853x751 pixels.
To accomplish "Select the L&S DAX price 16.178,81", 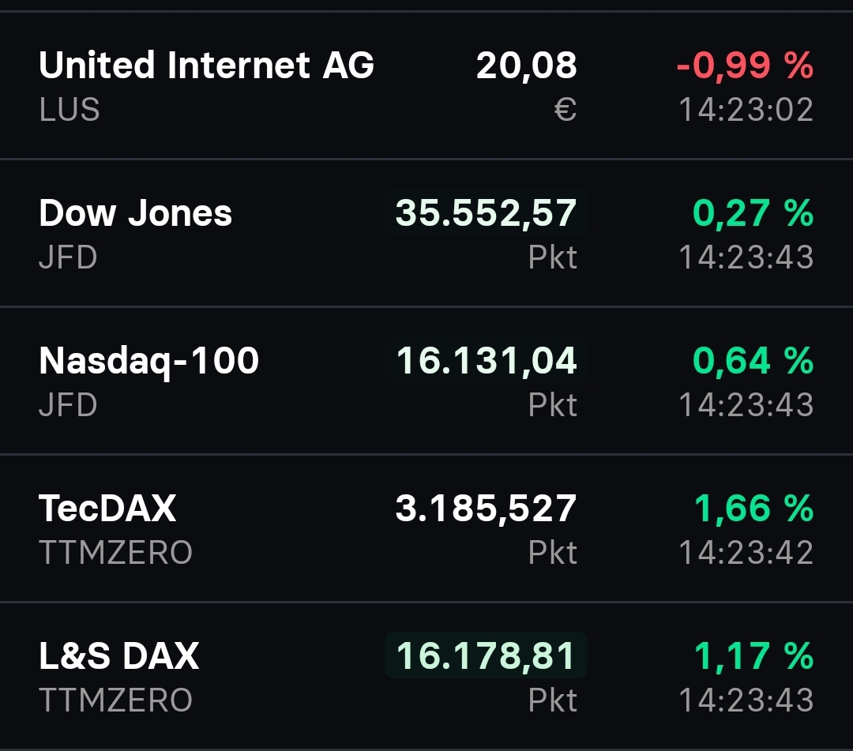I will pyautogui.click(x=484, y=656).
